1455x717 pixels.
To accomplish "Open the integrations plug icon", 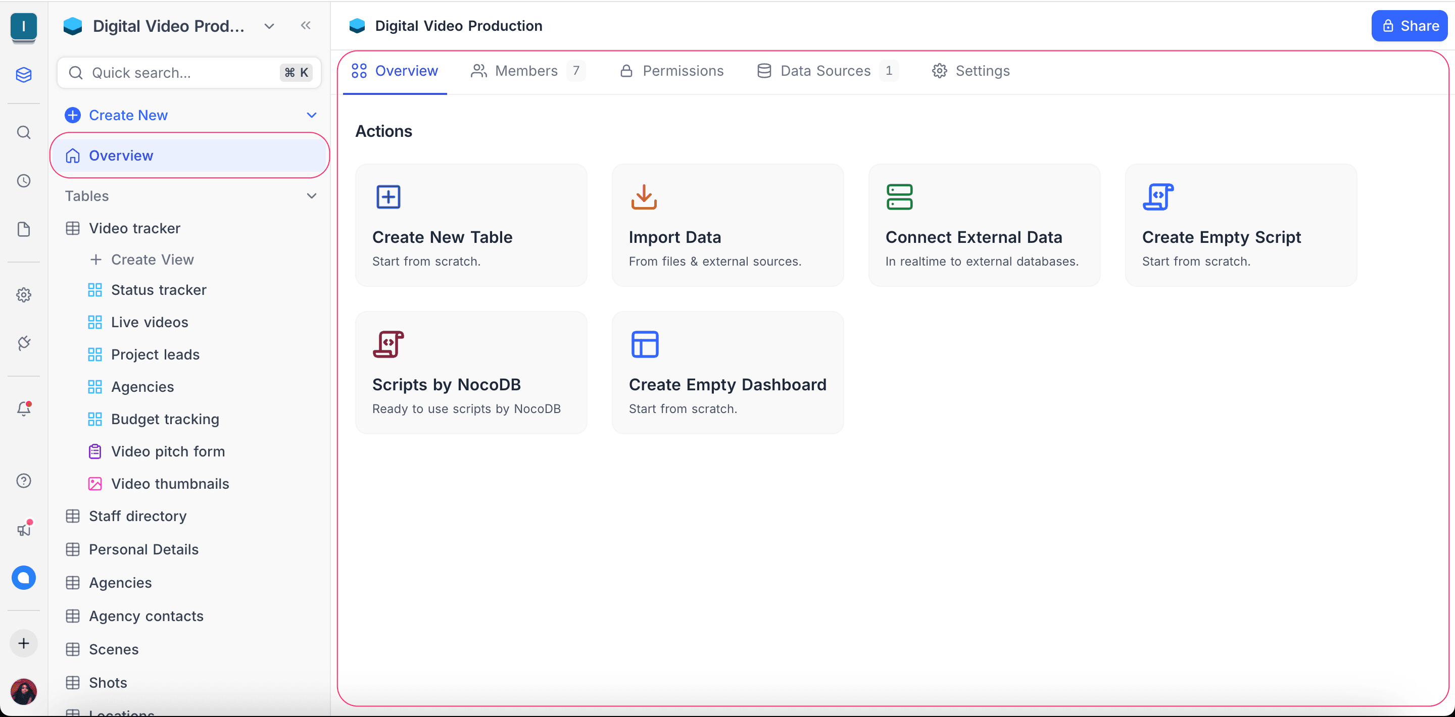I will [24, 343].
